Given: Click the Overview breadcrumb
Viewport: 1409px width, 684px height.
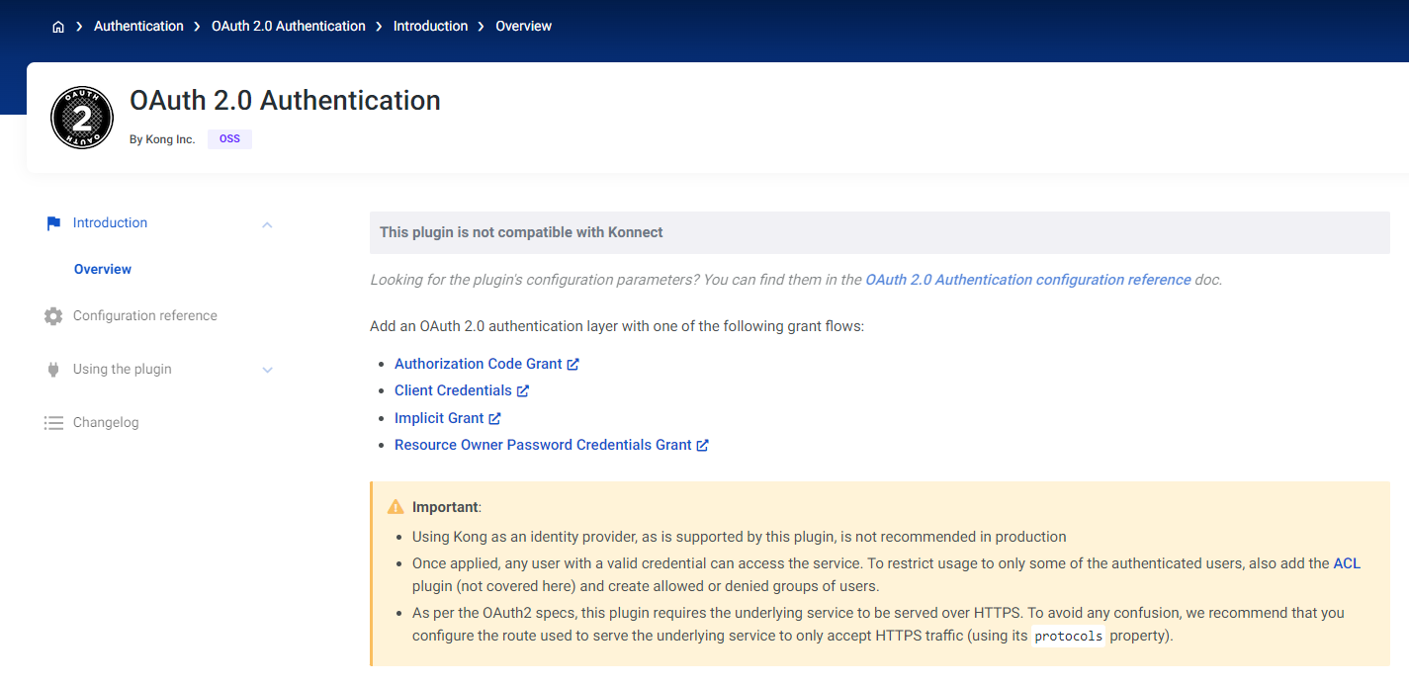Looking at the screenshot, I should (523, 27).
